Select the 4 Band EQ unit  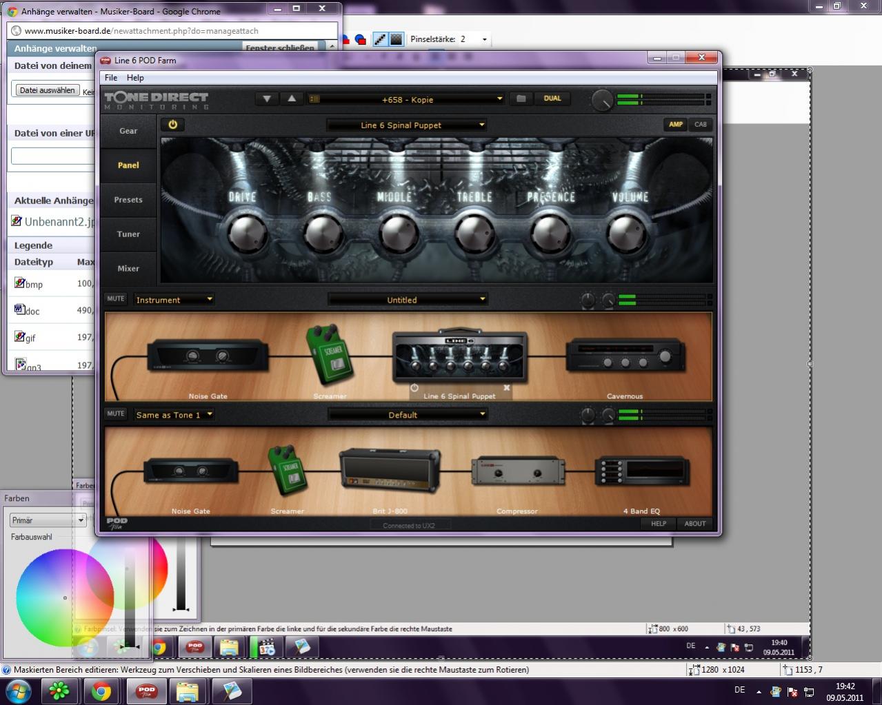[x=642, y=471]
